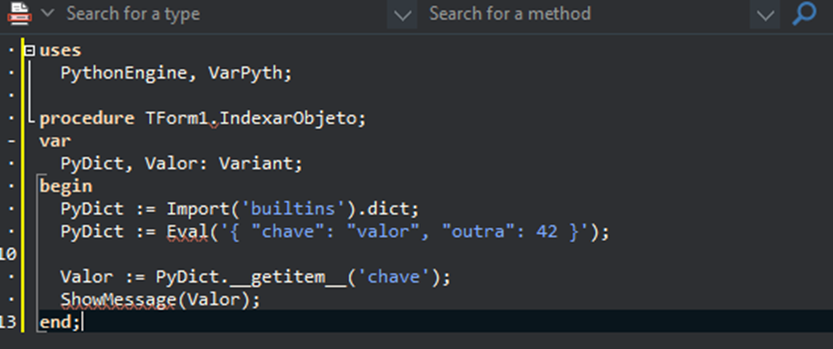The height and width of the screenshot is (349, 833).
Task: Click "Import" function call
Action: pyautogui.click(x=197, y=208)
